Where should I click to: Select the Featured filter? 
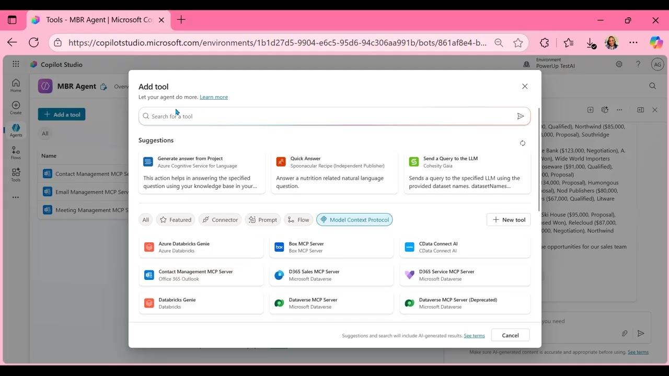176,220
